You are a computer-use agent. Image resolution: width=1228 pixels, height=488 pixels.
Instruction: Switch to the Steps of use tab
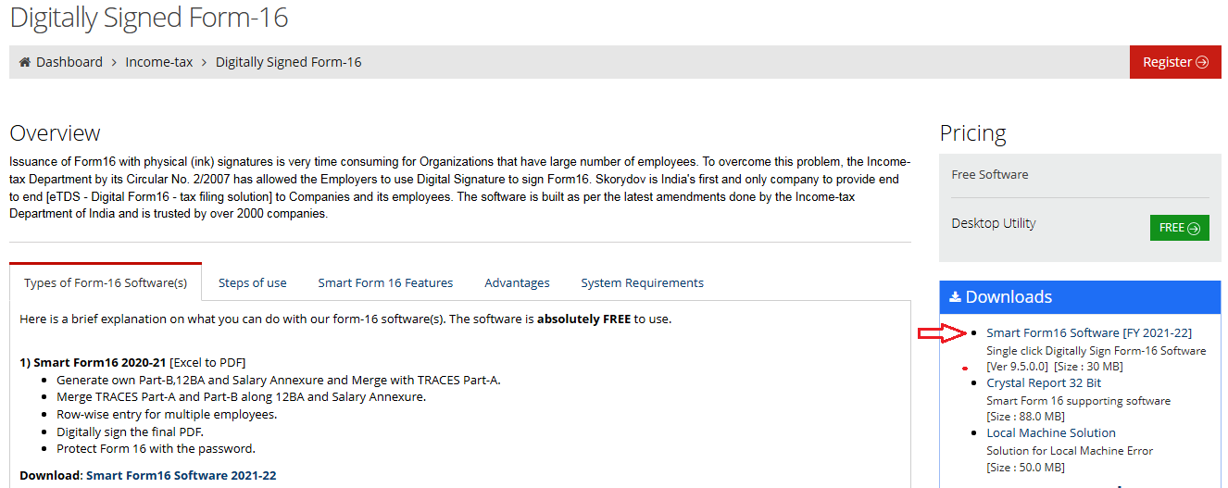click(252, 282)
